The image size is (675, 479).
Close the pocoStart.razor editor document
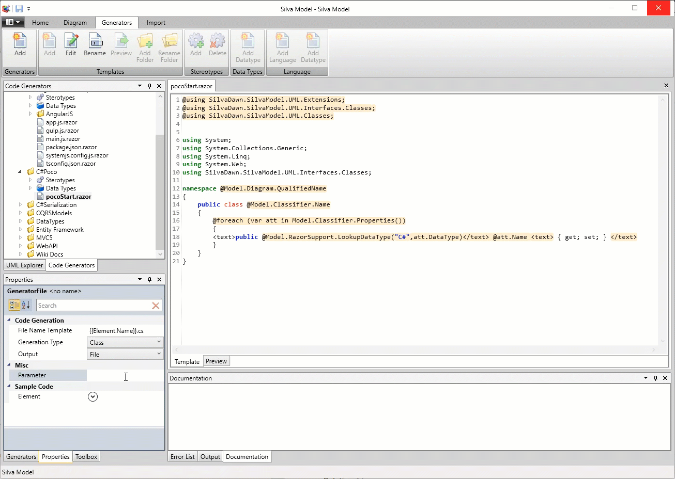click(x=666, y=86)
